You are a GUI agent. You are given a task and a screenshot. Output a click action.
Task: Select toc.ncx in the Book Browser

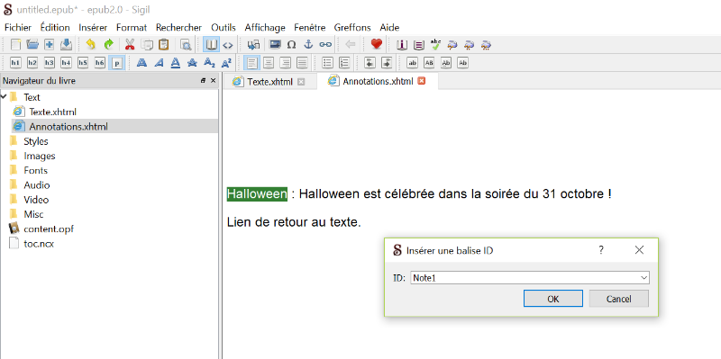[x=39, y=243]
